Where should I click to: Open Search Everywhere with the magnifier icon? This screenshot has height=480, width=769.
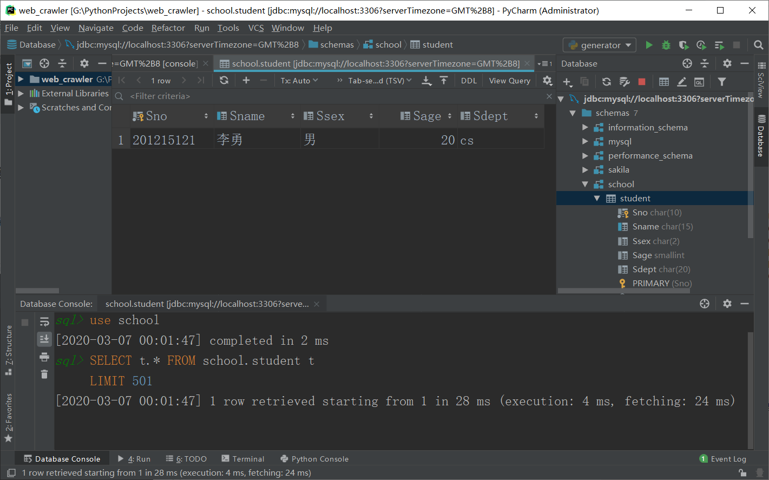[x=759, y=44]
